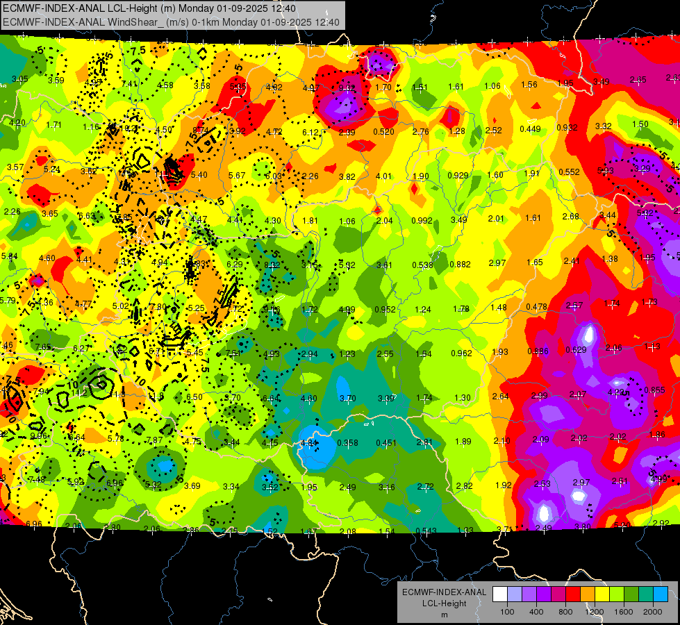Click the 2000 tick label in legend
The height and width of the screenshot is (625, 680).
(653, 612)
